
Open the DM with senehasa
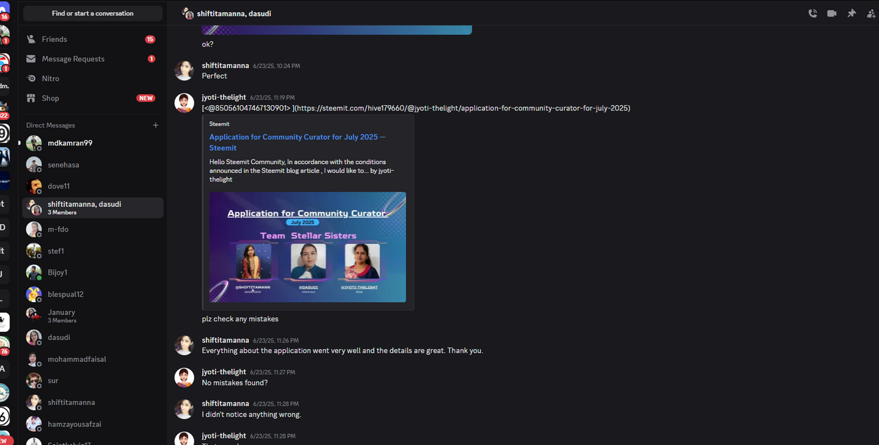[92, 165]
